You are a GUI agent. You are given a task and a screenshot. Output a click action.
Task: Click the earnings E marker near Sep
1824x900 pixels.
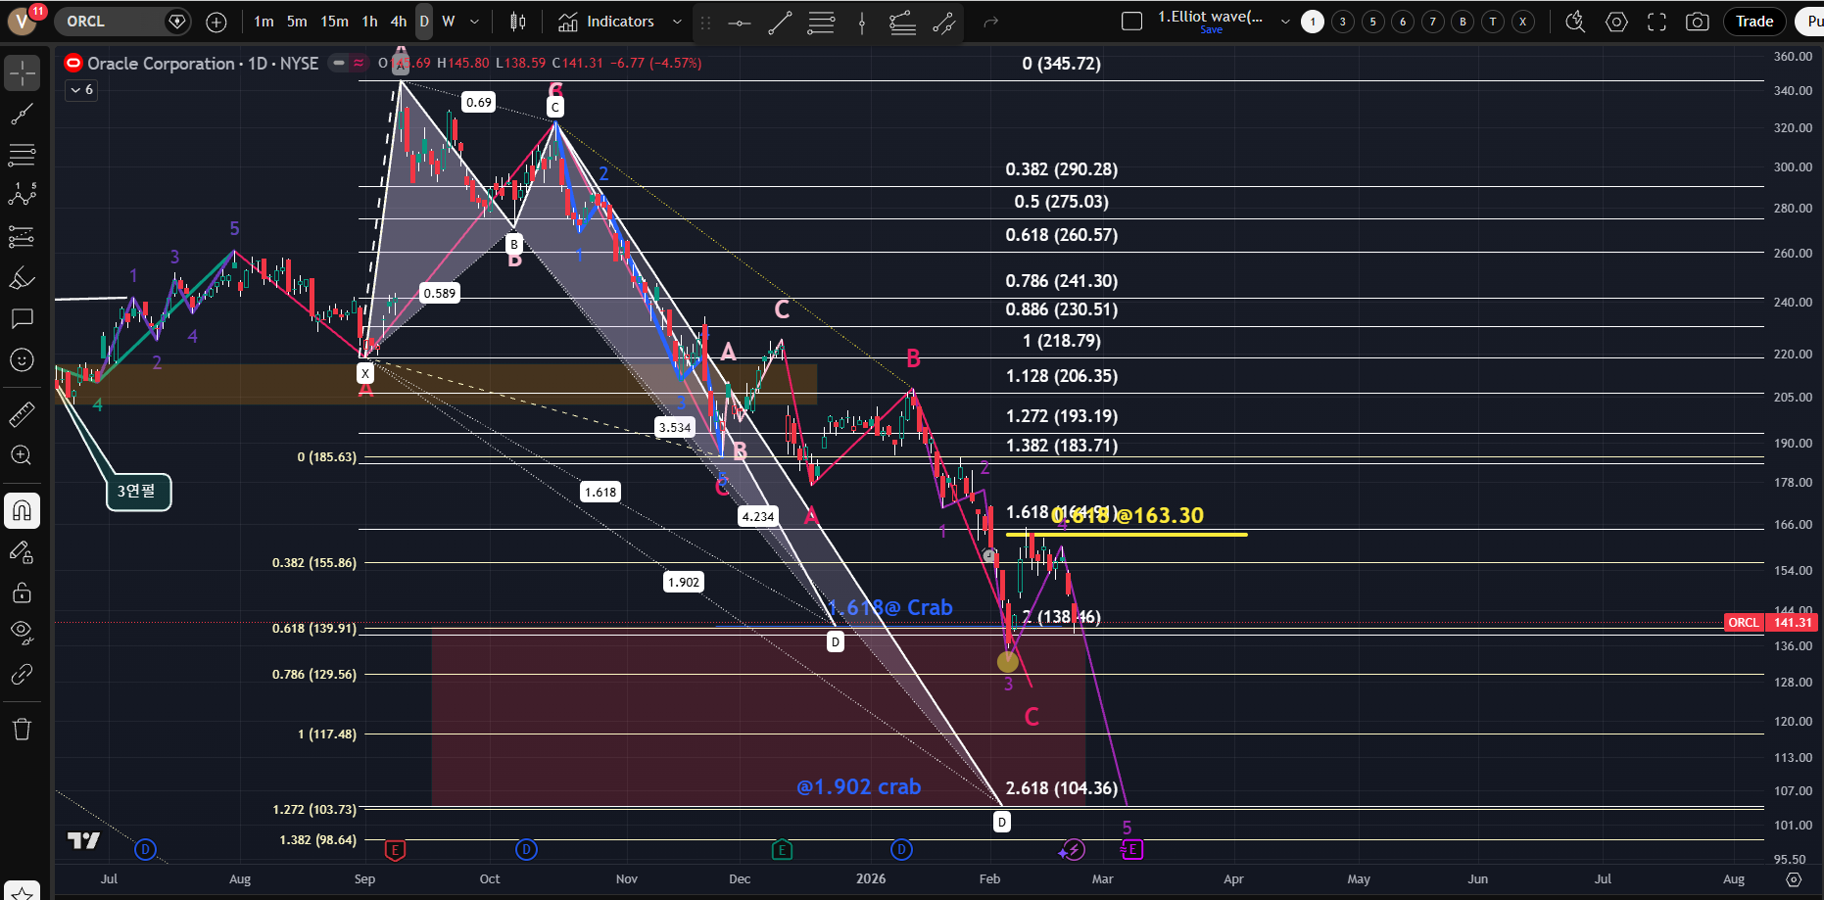click(x=395, y=850)
